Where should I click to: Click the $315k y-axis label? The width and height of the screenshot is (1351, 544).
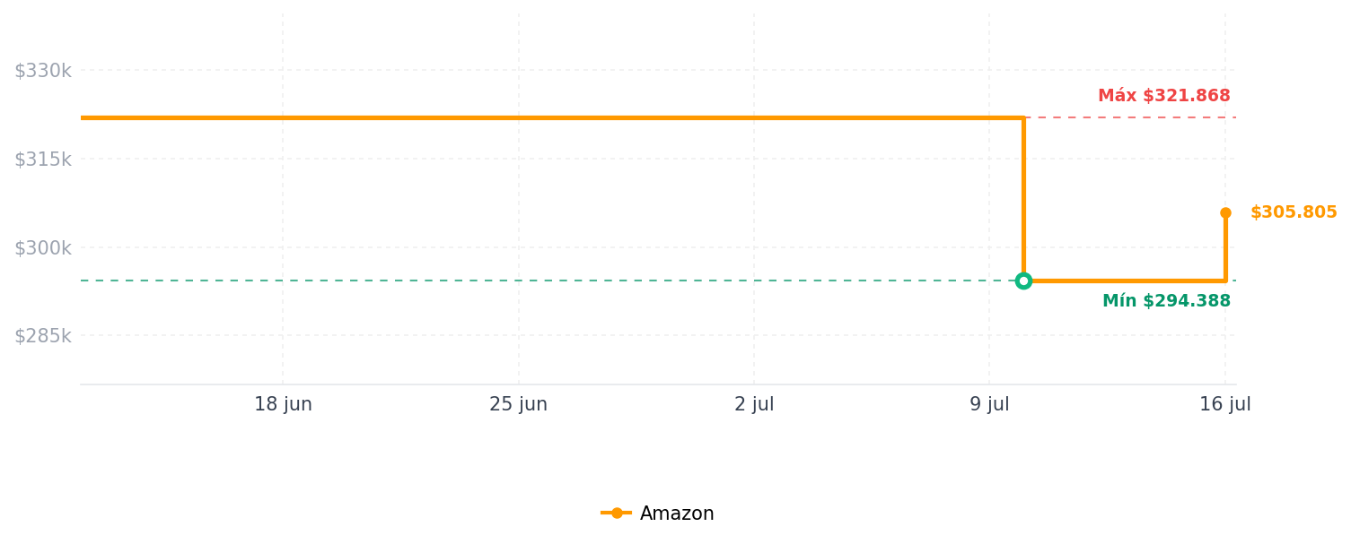click(x=42, y=160)
